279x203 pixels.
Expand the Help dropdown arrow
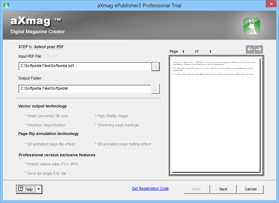coord(38,189)
